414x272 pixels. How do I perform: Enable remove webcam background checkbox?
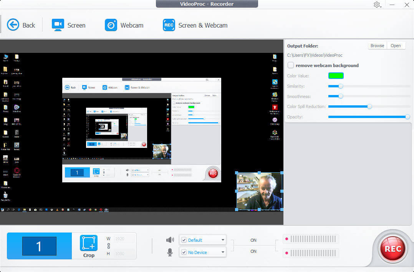pyautogui.click(x=291, y=65)
